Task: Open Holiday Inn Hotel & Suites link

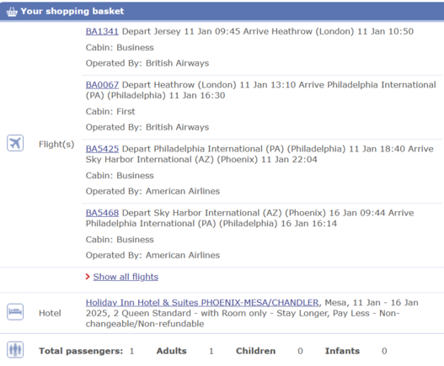Action: (x=202, y=303)
